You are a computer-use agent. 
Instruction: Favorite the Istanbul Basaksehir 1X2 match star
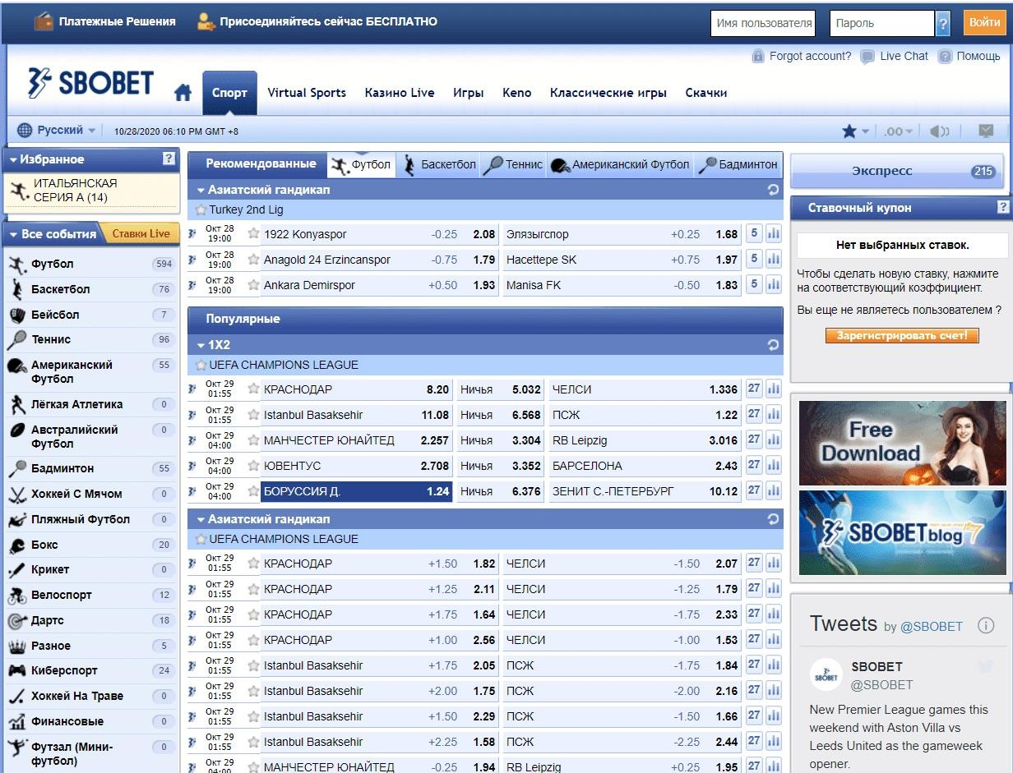(x=253, y=415)
